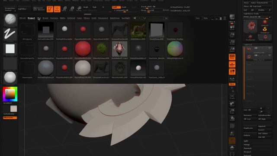
Task: Select the Scale transform icon
Action: point(72,9)
